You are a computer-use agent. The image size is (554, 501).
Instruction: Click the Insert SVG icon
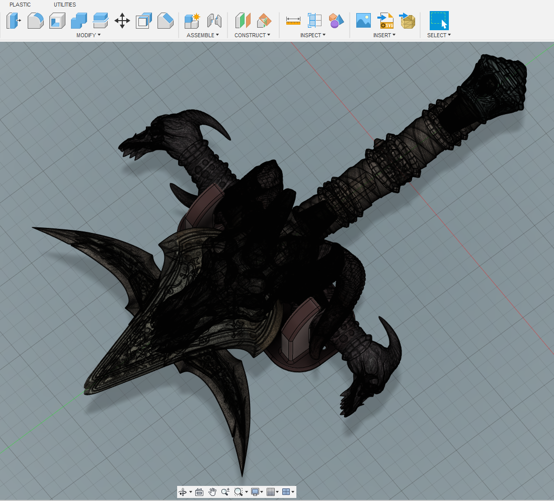click(x=385, y=21)
